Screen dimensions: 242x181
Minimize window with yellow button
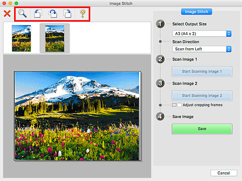pyautogui.click(x=10, y=4)
